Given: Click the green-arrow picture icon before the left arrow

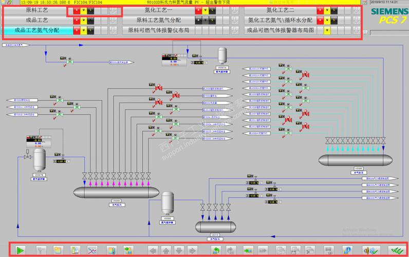Looking at the screenshot, I should tap(128, 250).
